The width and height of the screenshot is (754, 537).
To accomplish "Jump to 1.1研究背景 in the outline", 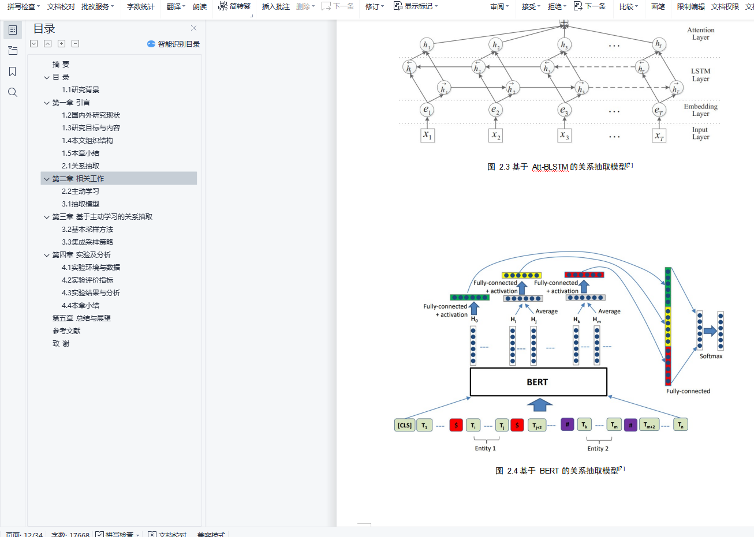I will [x=81, y=90].
